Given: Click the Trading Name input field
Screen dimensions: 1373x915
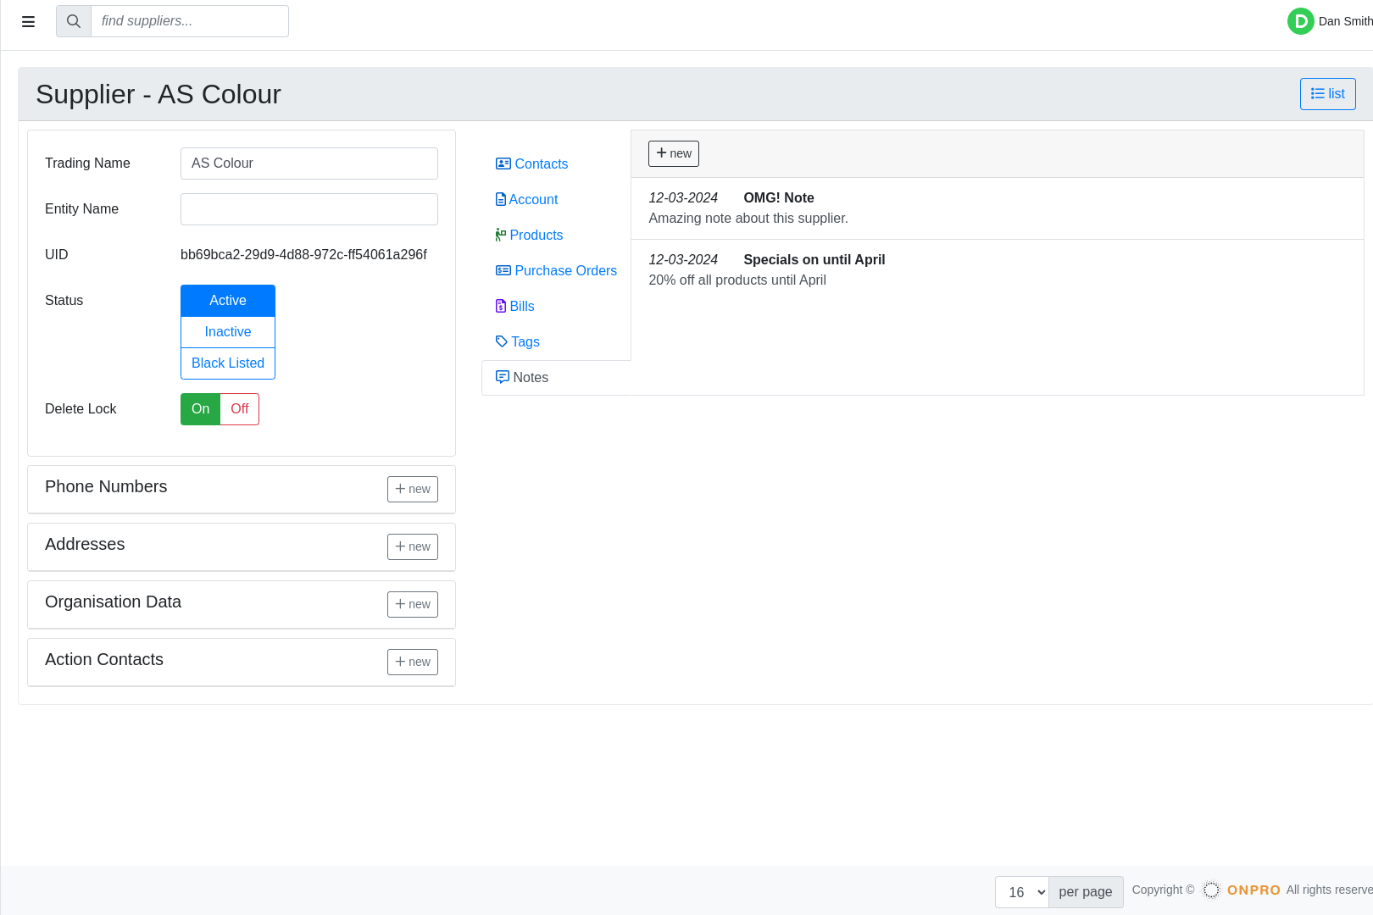Looking at the screenshot, I should click(309, 164).
